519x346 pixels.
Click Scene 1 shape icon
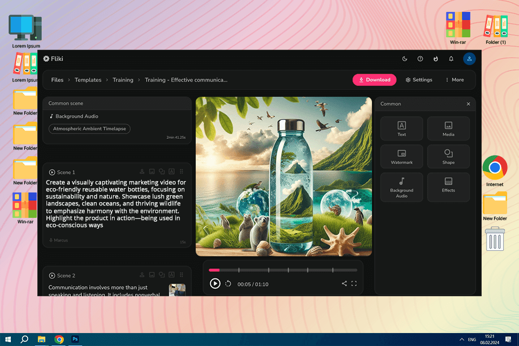point(162,171)
